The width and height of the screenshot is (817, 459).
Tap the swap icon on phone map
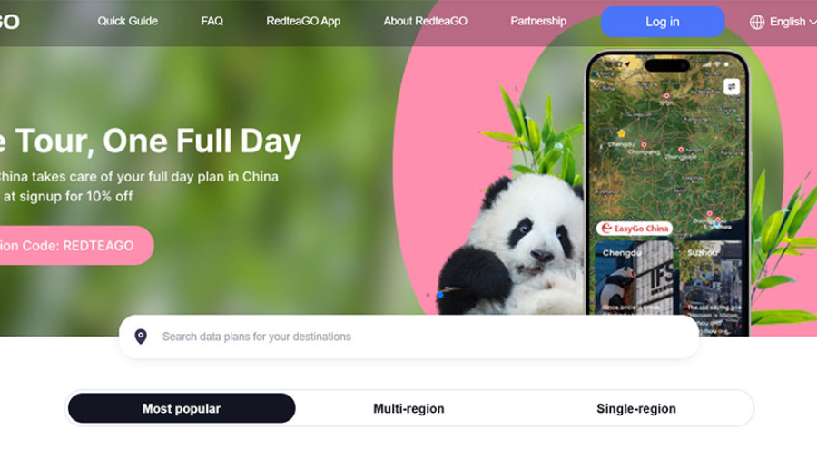point(731,86)
